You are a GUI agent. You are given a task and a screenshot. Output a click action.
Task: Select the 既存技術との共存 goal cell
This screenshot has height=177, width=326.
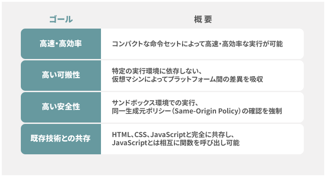pos(61,139)
